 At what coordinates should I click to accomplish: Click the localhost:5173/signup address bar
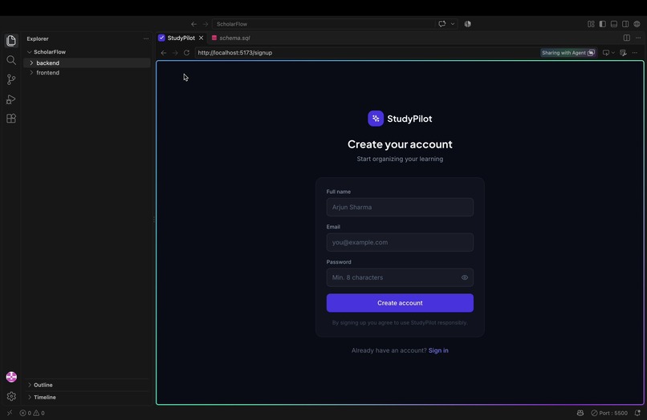(366, 53)
